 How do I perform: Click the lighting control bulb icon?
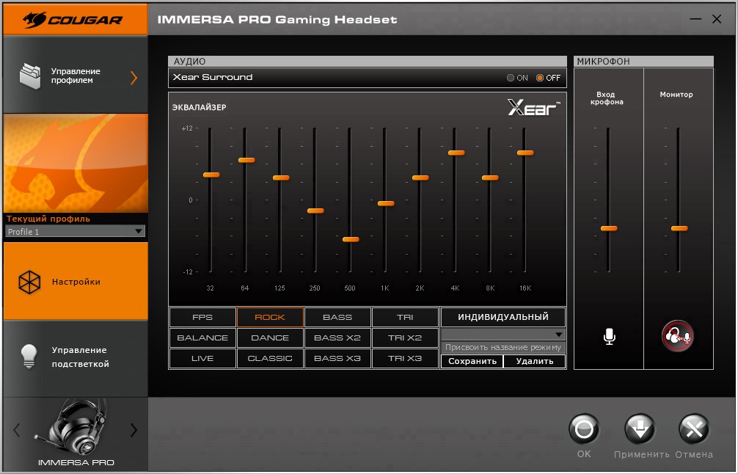[29, 357]
